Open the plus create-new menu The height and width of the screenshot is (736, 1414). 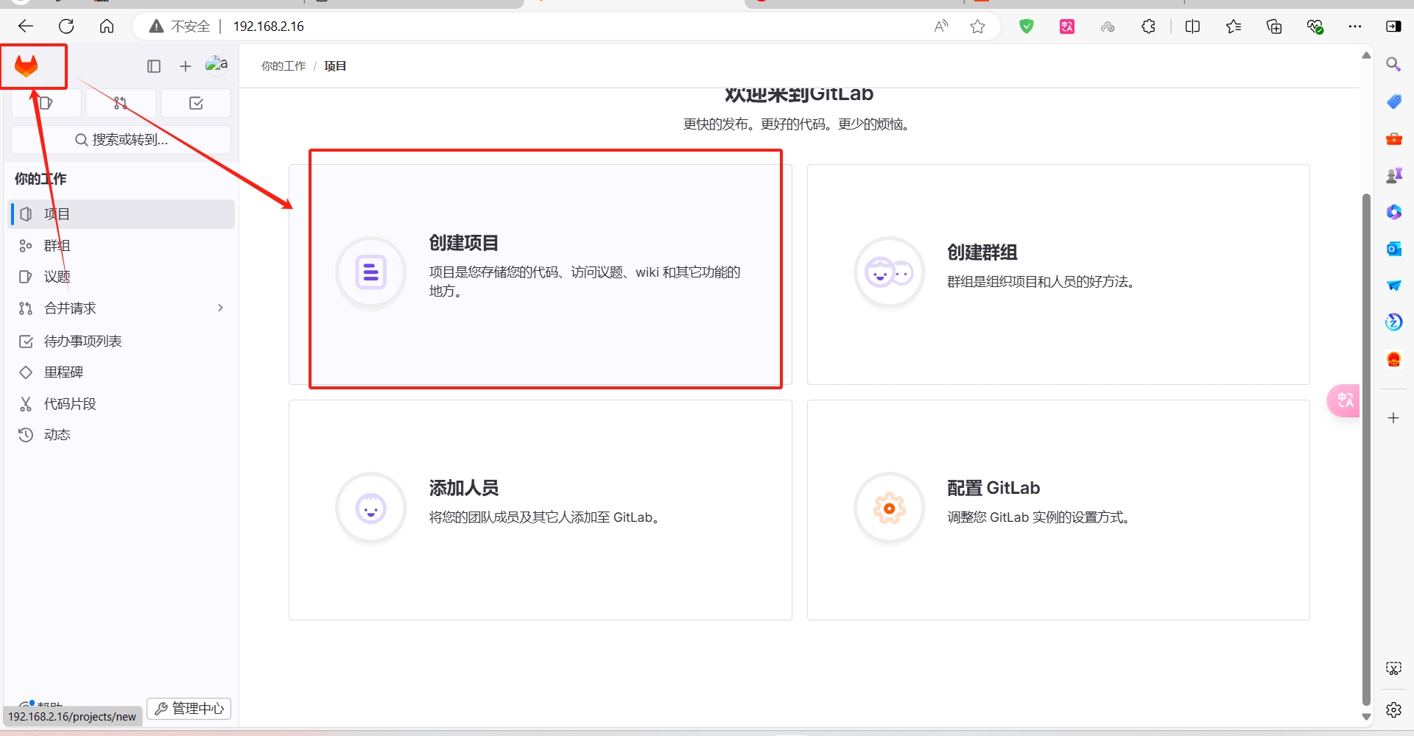tap(186, 66)
